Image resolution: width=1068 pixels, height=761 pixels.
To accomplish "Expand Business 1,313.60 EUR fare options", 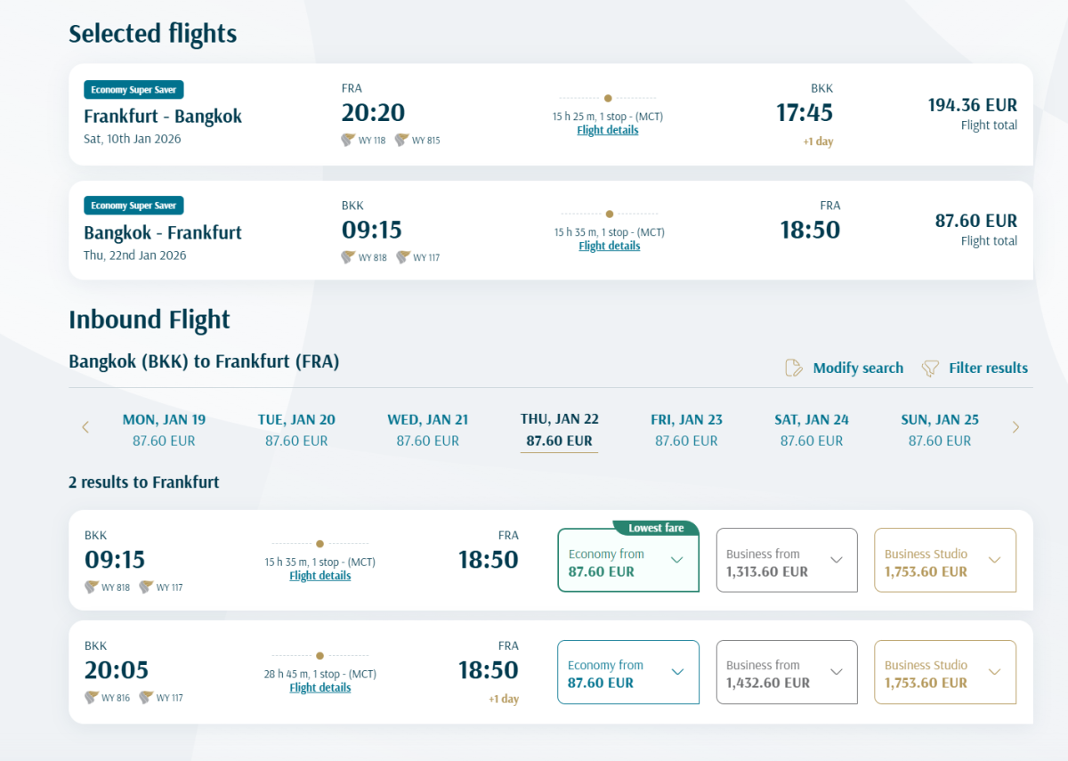I will click(836, 561).
